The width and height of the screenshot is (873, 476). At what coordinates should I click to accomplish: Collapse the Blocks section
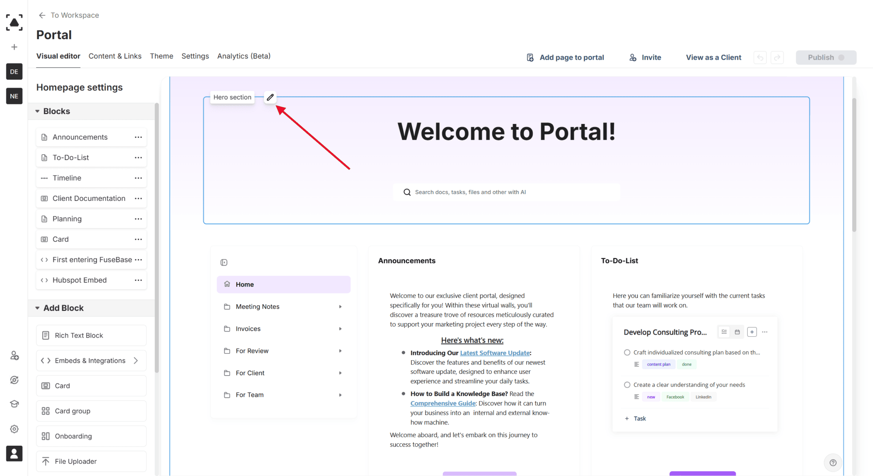click(38, 111)
